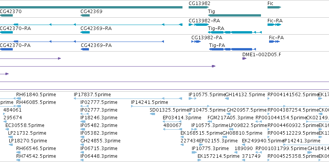Screen dimensions: 329x162
Task: Click the Tig gene name
Action: [211, 11]
